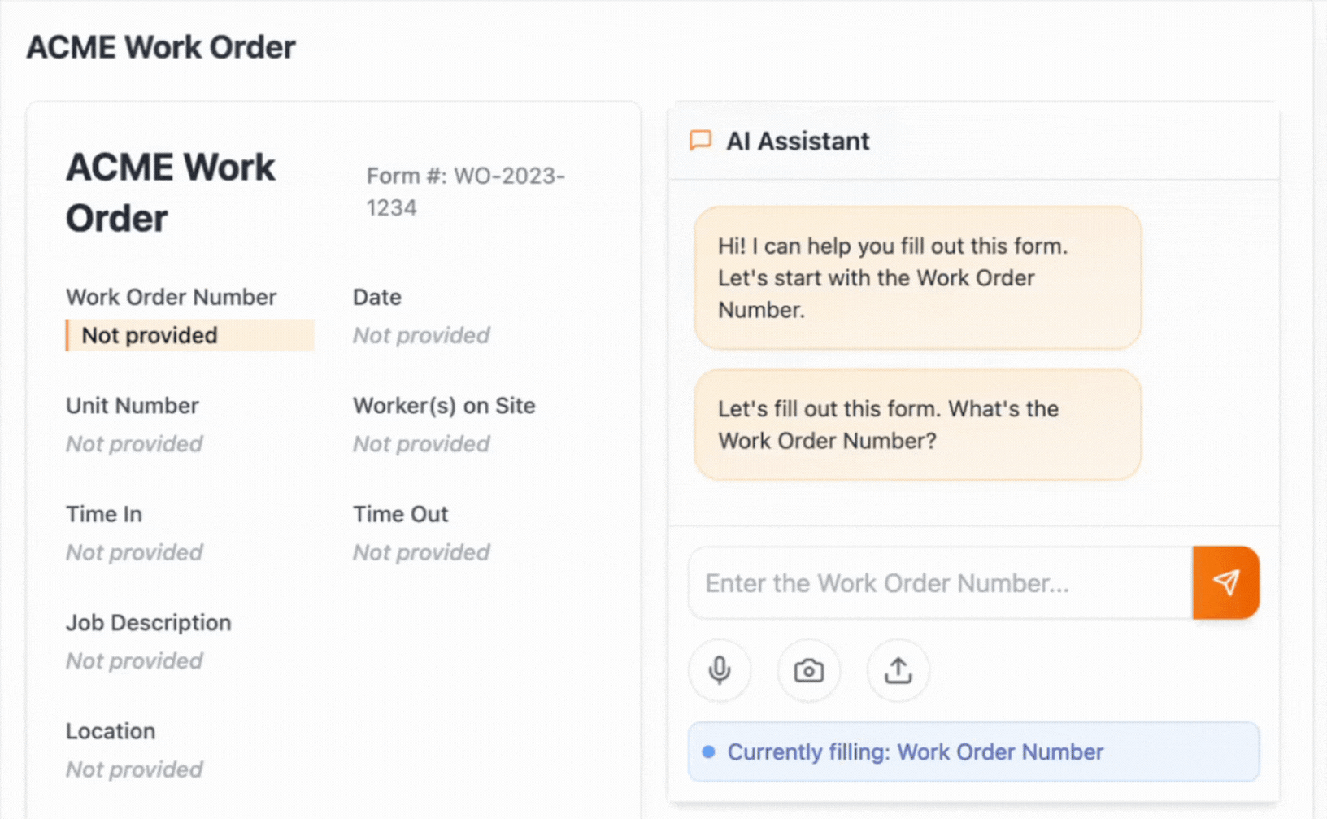The height and width of the screenshot is (819, 1327).
Task: Click the Form # WO-2023-1234 text
Action: 465,192
